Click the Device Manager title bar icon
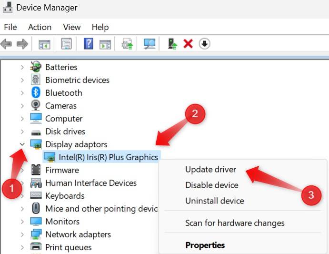The width and height of the screenshot is (329, 254). [x=8, y=8]
